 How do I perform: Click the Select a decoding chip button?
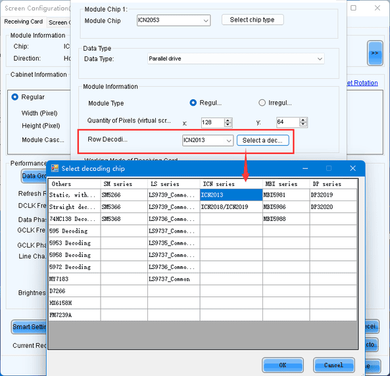click(x=262, y=141)
